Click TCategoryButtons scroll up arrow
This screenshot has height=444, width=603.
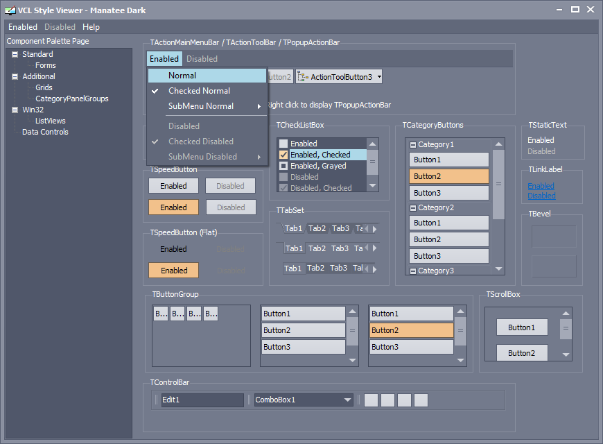click(498, 144)
